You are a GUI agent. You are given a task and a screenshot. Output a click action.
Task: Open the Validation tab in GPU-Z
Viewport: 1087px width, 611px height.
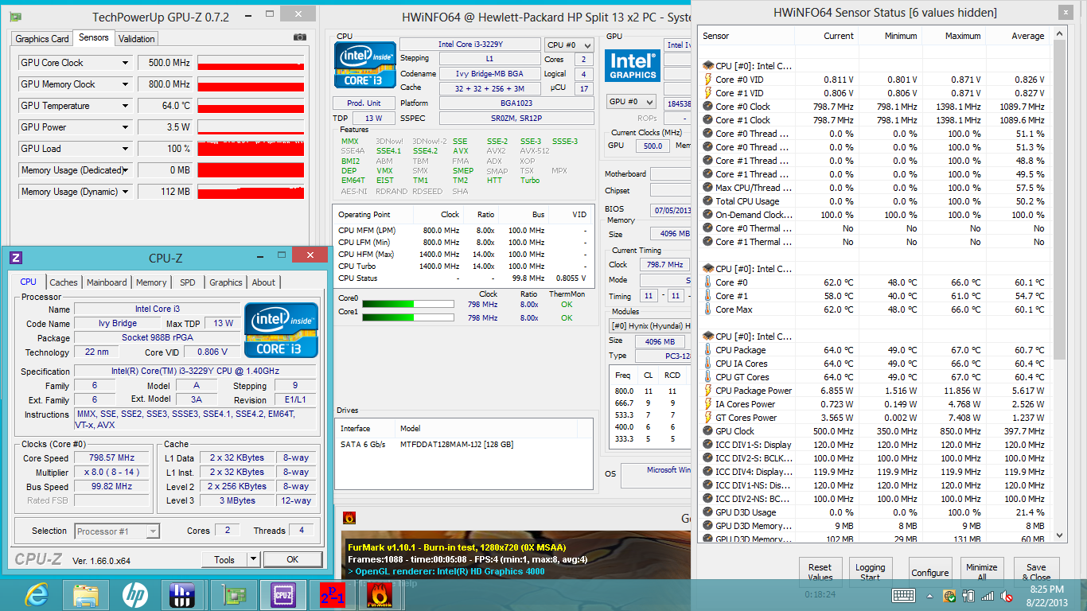(x=137, y=39)
